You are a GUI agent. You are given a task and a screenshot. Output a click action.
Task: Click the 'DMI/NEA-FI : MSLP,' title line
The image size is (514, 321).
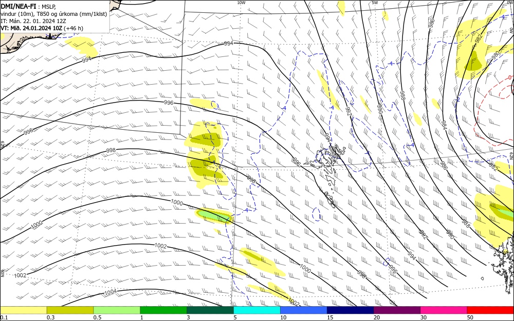coord(28,6)
